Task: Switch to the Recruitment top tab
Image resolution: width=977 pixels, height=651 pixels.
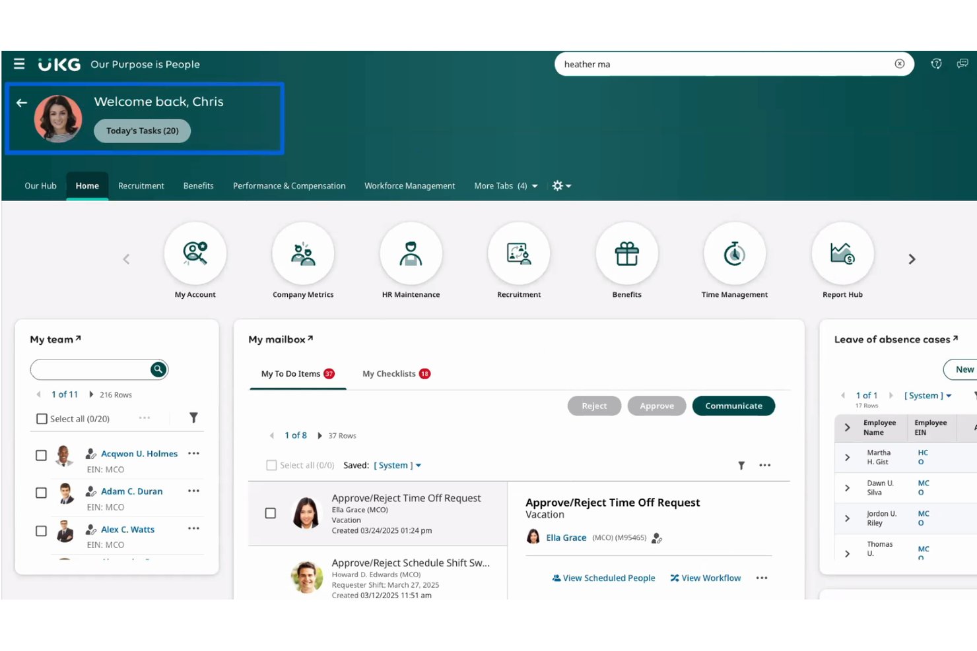Action: coord(141,186)
